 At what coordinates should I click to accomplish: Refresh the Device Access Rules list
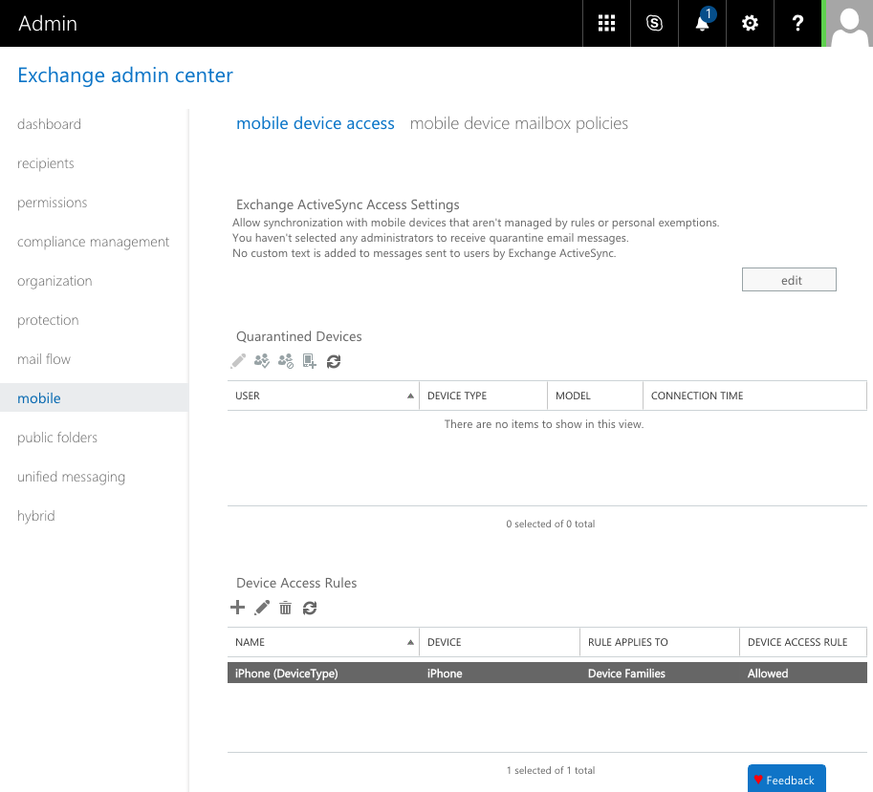pyautogui.click(x=309, y=608)
